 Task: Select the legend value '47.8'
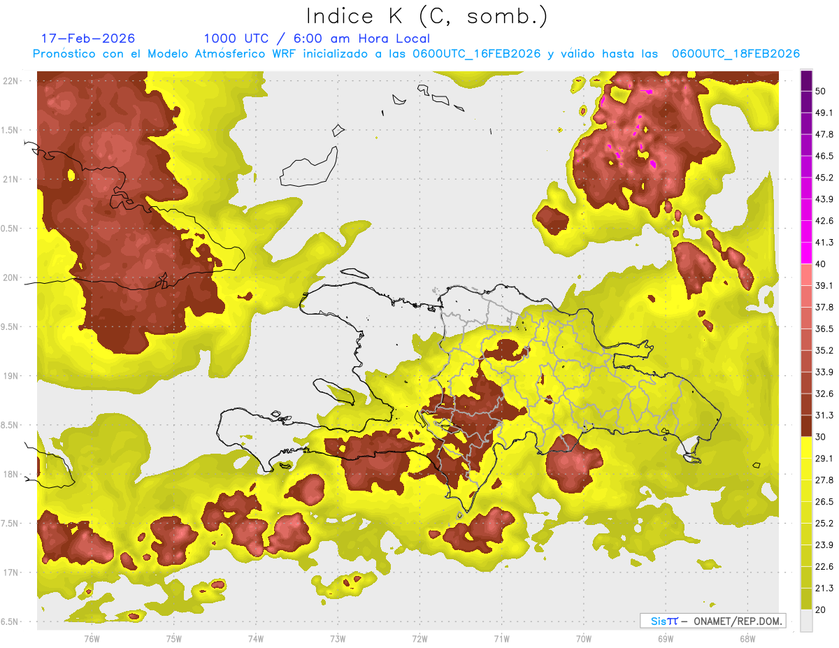824,134
